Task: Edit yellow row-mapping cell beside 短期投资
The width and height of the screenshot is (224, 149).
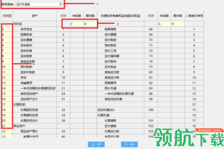Action: (7, 35)
